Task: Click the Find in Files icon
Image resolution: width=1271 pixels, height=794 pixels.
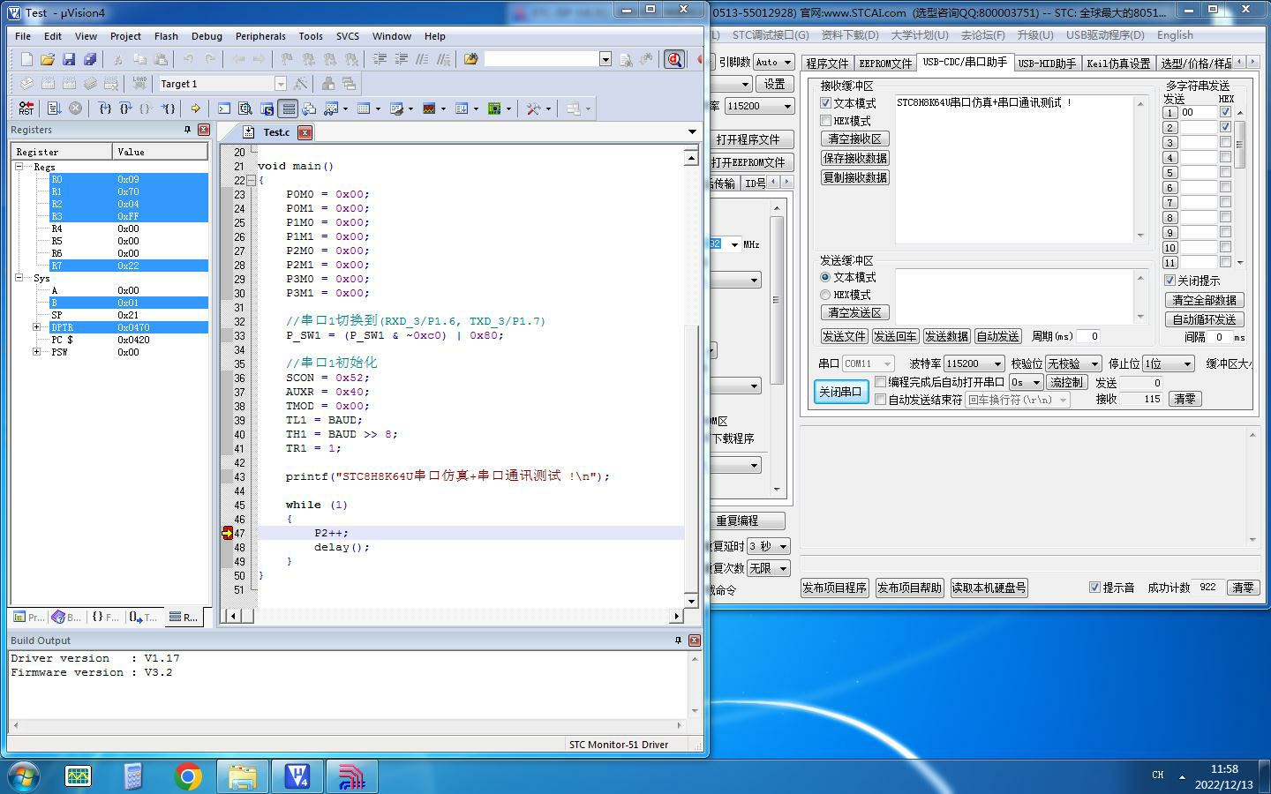Action: tap(470, 59)
